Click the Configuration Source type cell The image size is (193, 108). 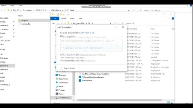[160, 61]
